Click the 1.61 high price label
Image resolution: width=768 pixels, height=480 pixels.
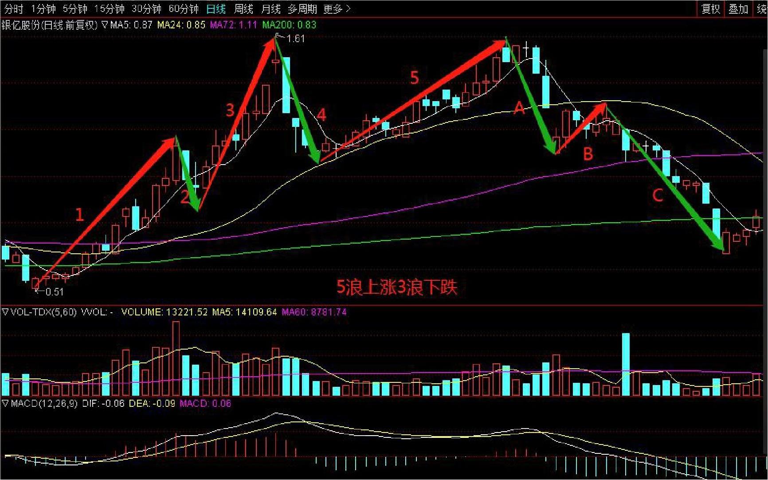296,39
